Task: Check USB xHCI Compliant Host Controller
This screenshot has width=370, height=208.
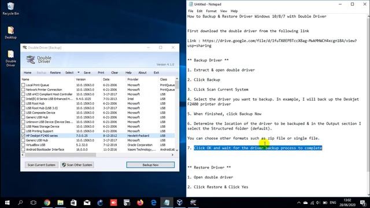Action: click(23, 94)
